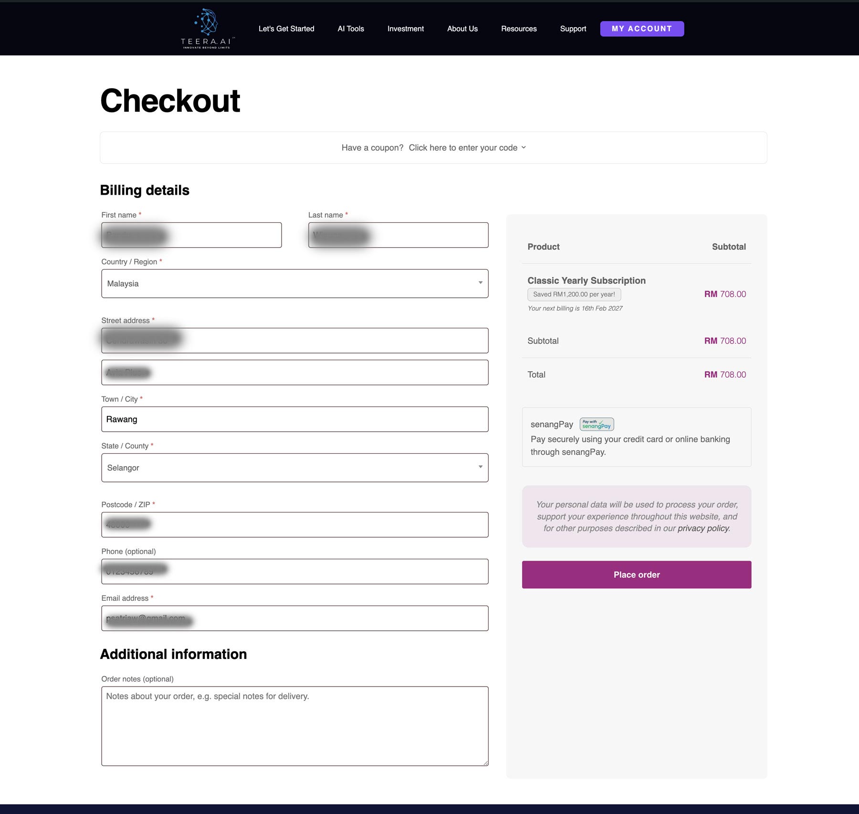Select Let's Get Started in the navbar
859x814 pixels.
click(x=286, y=29)
